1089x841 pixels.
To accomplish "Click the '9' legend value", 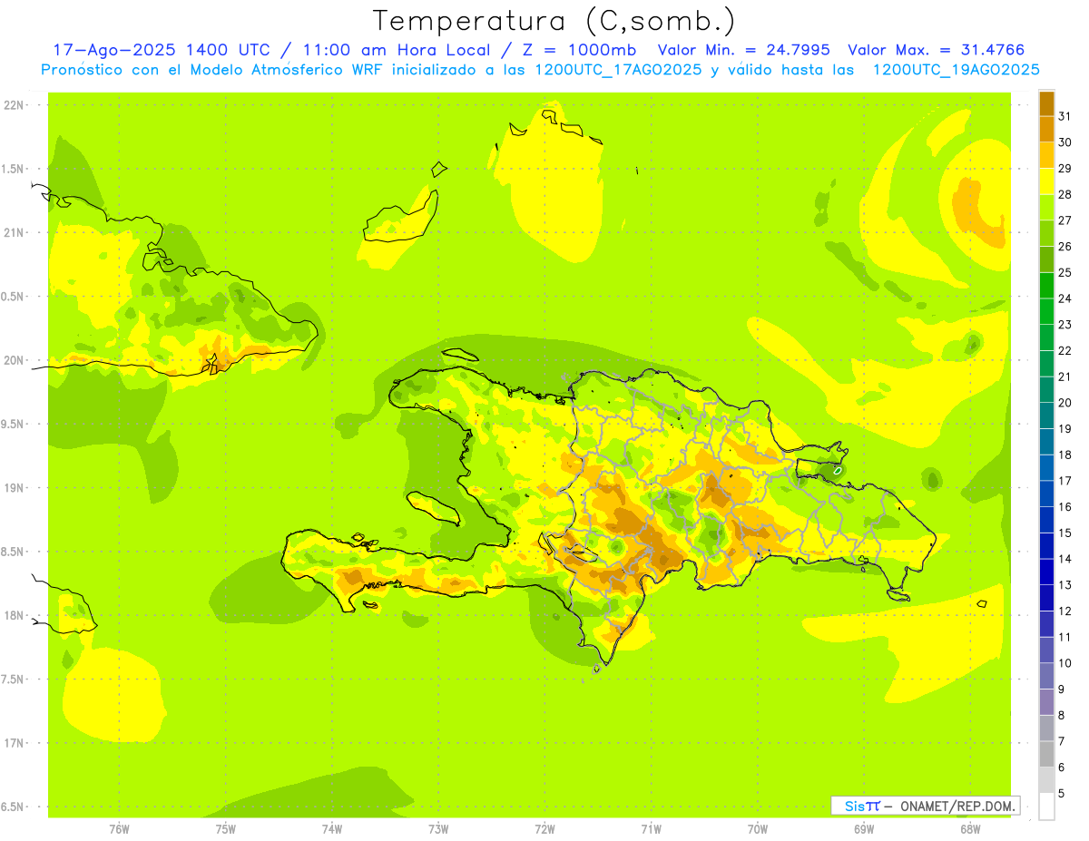I will coord(1062,689).
